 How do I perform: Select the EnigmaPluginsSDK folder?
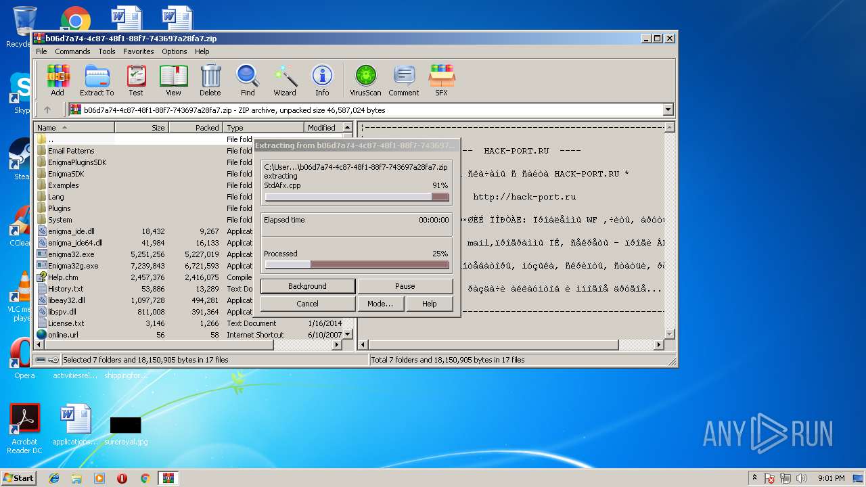[x=76, y=162]
